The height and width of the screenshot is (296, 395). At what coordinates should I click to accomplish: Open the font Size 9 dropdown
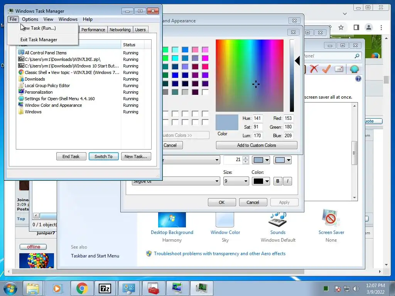pos(236,181)
